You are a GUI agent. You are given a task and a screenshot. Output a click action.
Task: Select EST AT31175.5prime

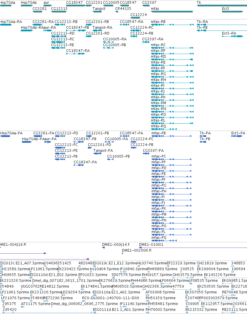coord(36,304)
